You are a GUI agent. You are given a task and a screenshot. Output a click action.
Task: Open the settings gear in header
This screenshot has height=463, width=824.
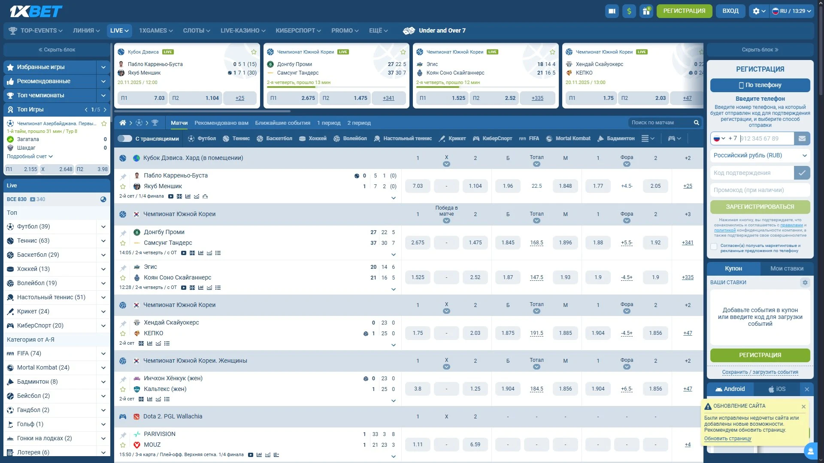point(758,11)
